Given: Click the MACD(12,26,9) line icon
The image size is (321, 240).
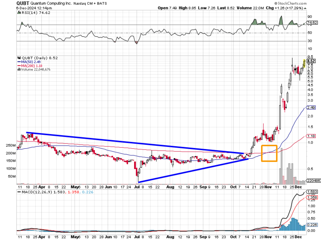Looking at the screenshot, I should (19, 192).
